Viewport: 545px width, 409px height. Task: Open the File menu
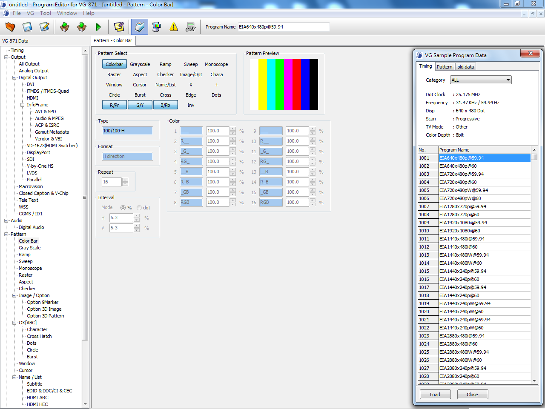point(17,13)
